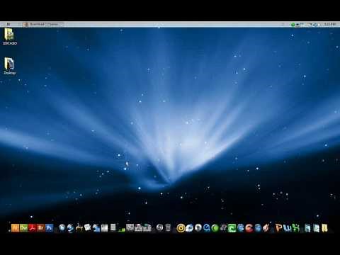Click the orange P icon in the dock

(279, 228)
